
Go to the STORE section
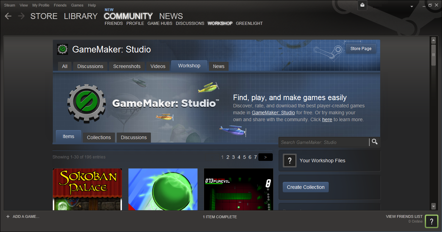point(44,16)
